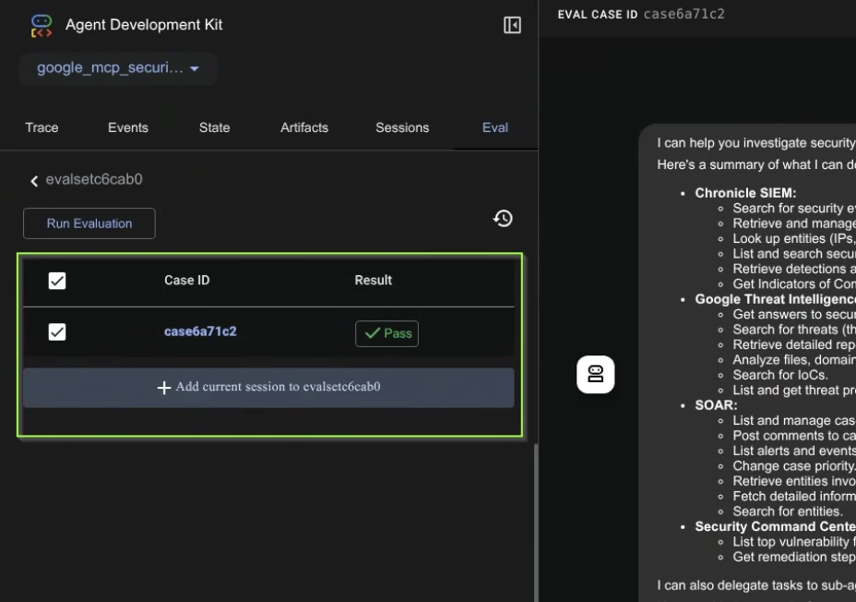Viewport: 856px width, 602px height.
Task: Uncheck the checkbox for case6a71c2
Action: pyautogui.click(x=57, y=332)
